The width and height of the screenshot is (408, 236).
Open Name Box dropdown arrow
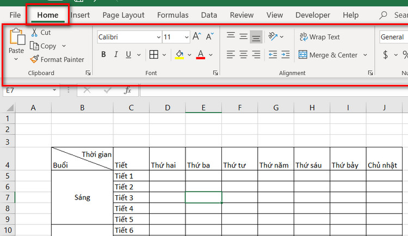pos(54,90)
